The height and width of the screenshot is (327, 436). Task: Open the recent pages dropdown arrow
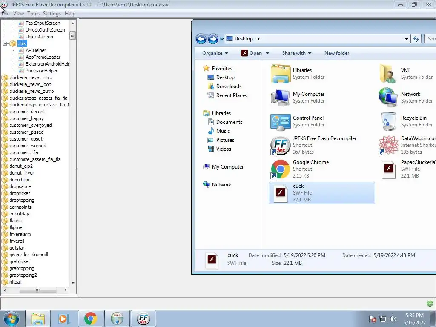click(221, 39)
